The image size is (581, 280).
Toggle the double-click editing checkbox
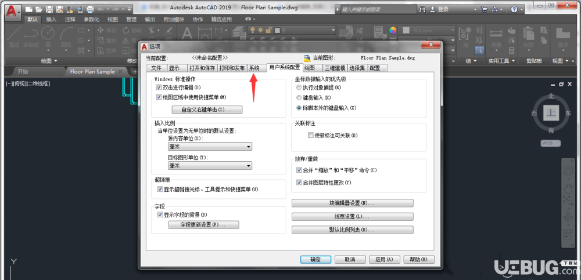coord(159,88)
